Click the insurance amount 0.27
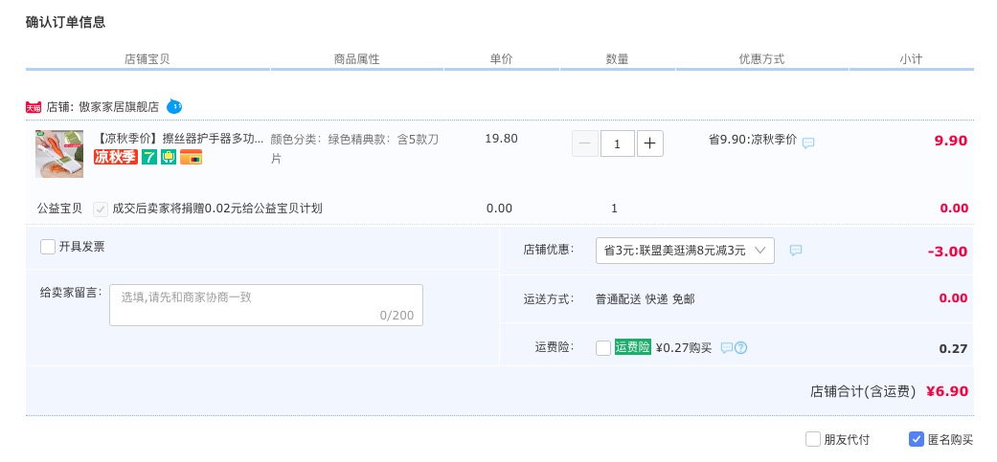Screen dimensions: 997x462 (953, 348)
